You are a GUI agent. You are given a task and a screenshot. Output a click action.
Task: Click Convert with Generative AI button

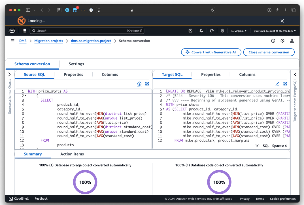pyautogui.click(x=211, y=52)
